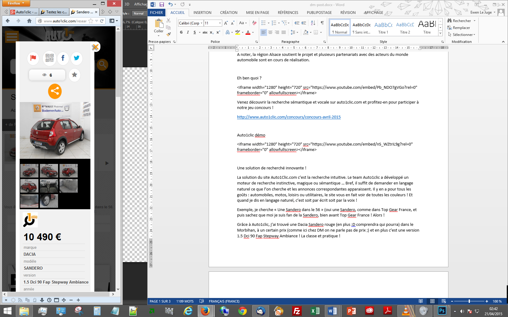The image size is (508, 317).
Task: Click the Firefox home icon
Action: [x=29, y=21]
